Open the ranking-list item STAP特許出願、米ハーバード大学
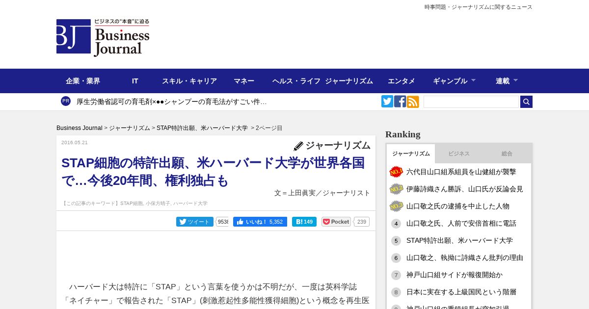Screen dimensions: 589x309 coord(459,240)
